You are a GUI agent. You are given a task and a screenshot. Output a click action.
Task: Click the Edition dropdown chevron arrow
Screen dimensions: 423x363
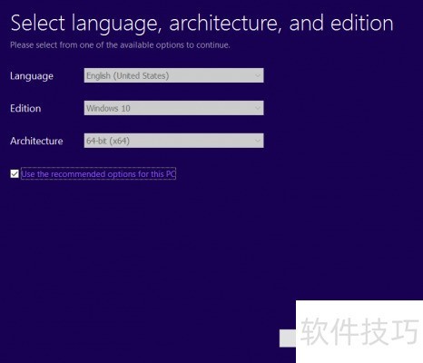pos(258,108)
